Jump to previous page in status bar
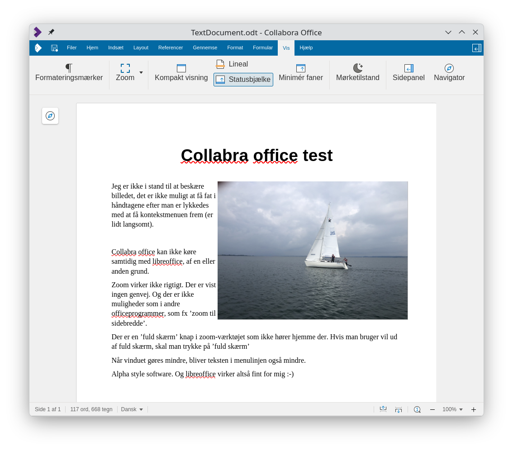 coord(383,409)
